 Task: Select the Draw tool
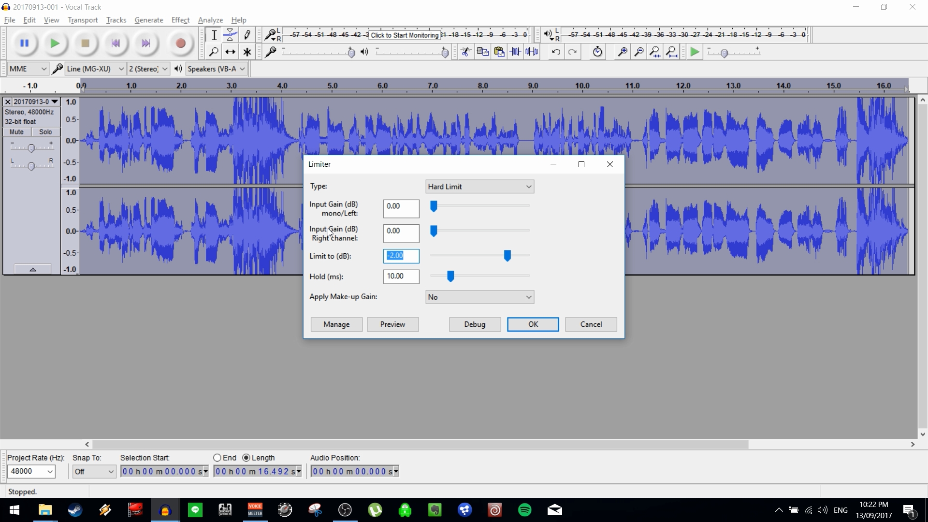pos(247,34)
